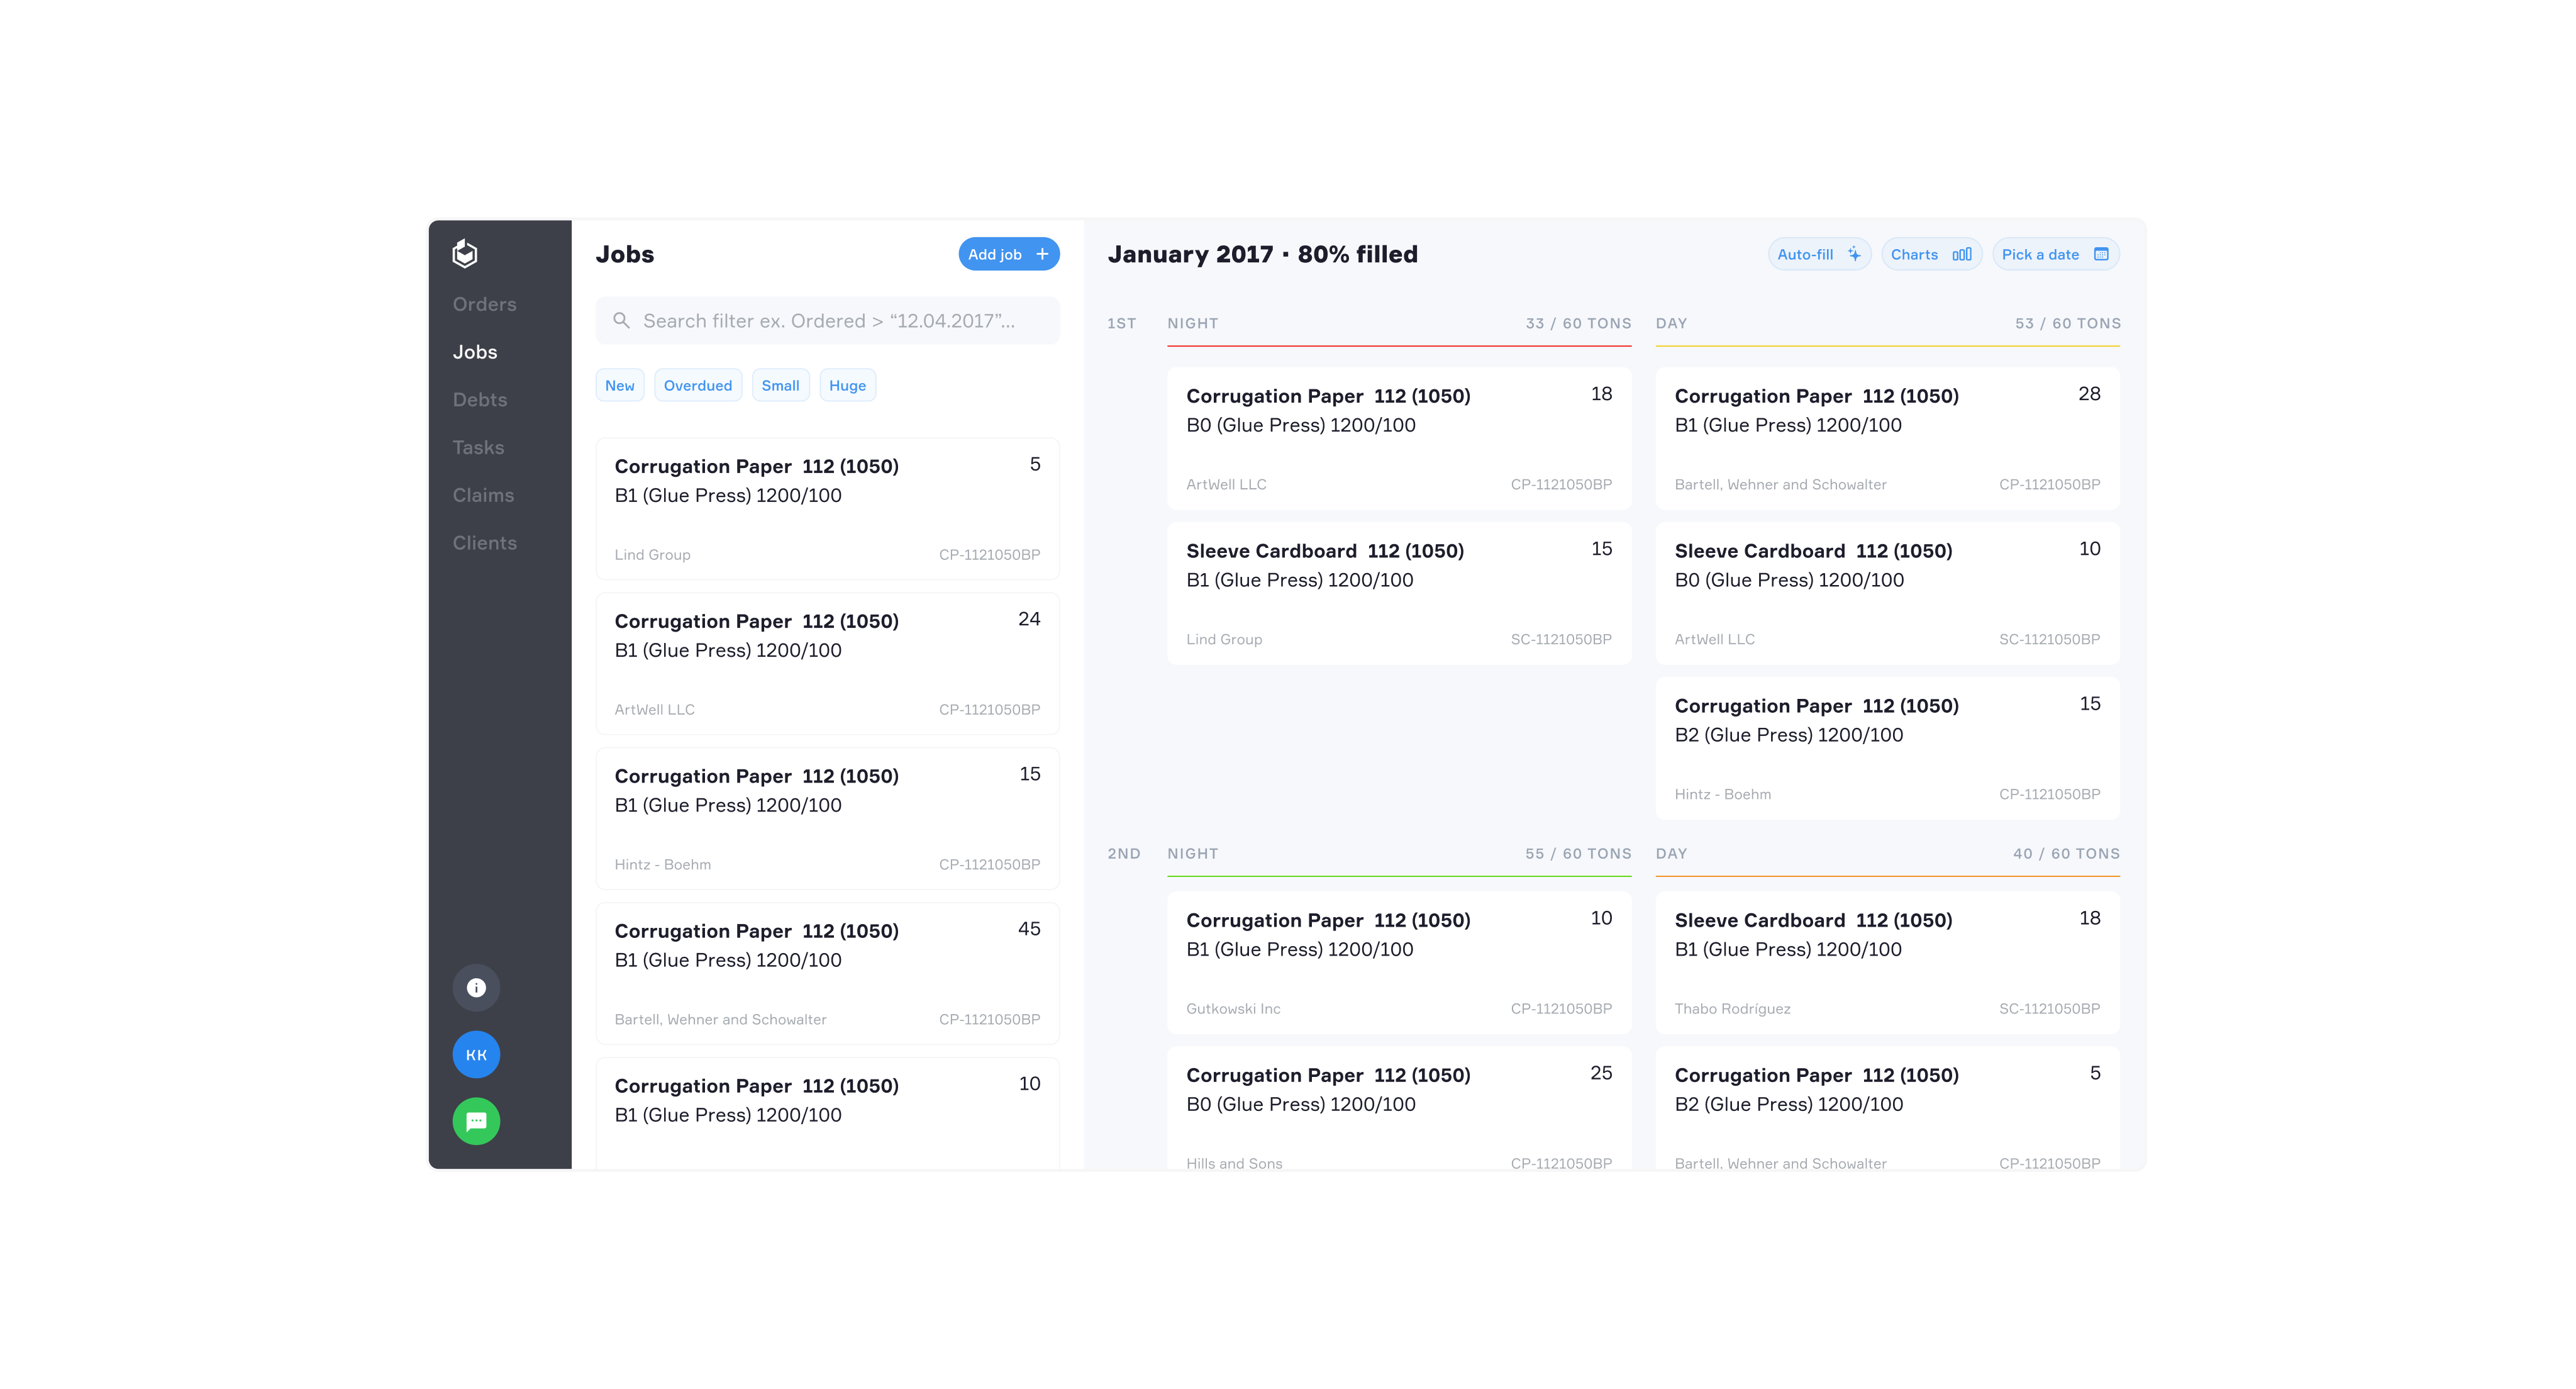Toggle the New filter chip

tap(619, 386)
